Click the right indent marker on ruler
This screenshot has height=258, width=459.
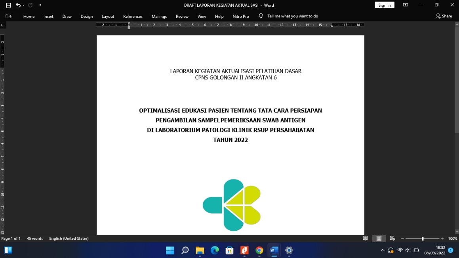click(331, 26)
